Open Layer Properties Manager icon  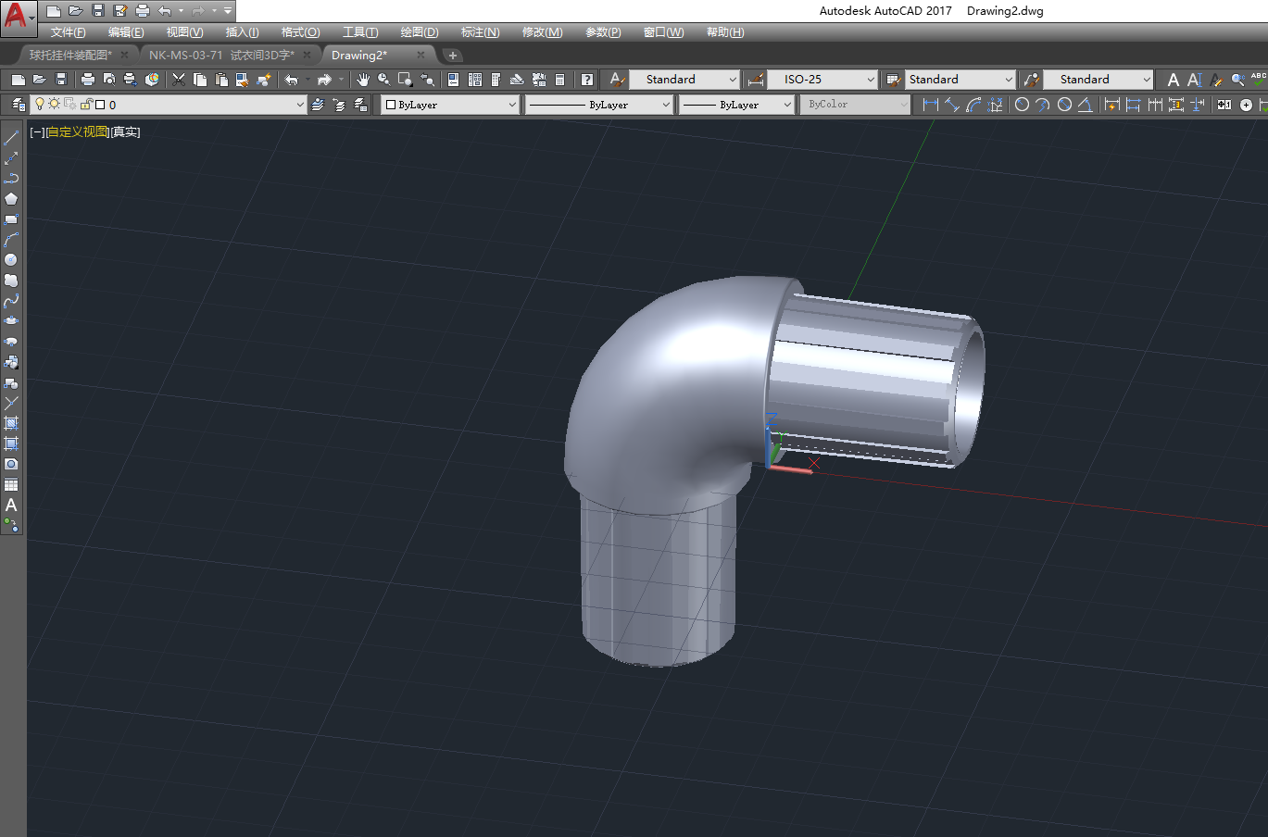click(x=18, y=105)
